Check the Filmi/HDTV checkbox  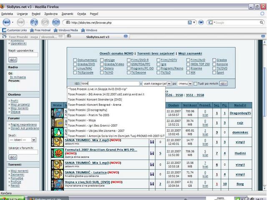[x=159, y=60]
